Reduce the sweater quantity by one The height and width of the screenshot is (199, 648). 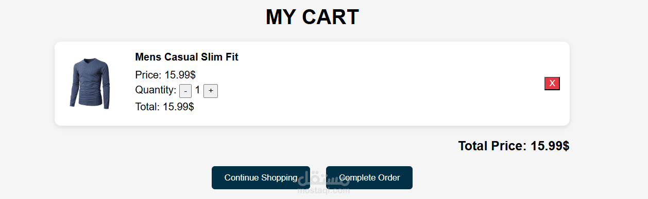185,91
